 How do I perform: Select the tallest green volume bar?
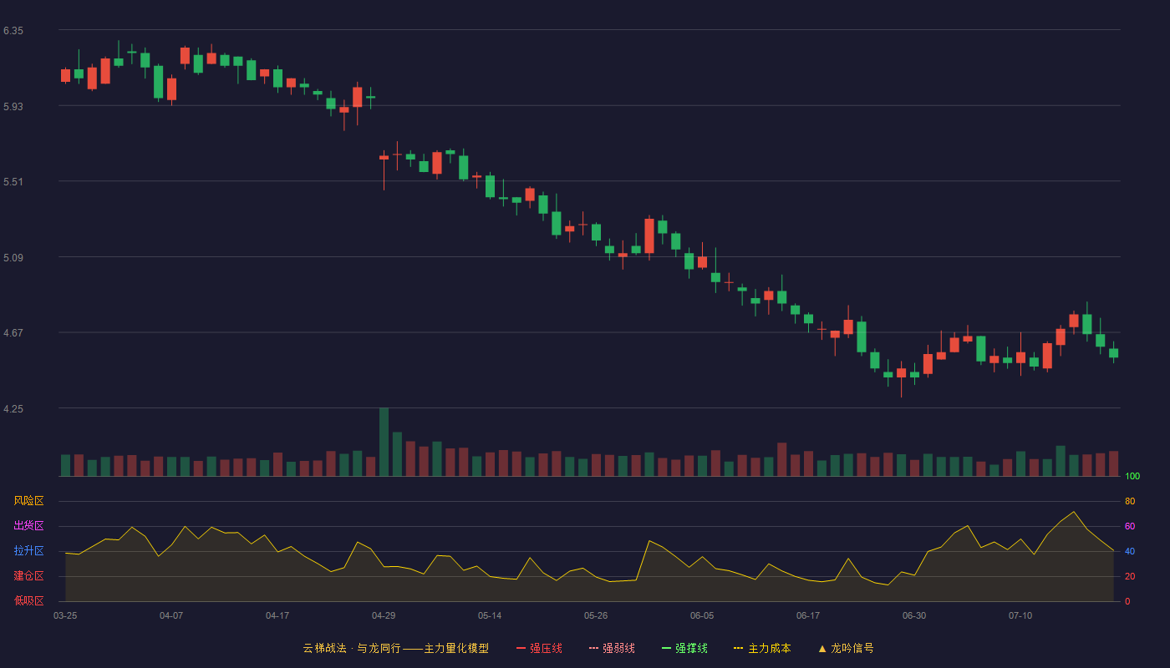(x=384, y=442)
